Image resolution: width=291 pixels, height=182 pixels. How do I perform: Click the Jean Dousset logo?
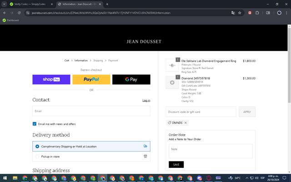144,41
